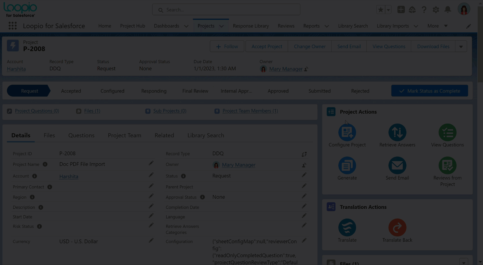
Task: Click the Retrieve Answers icon
Action: click(397, 132)
